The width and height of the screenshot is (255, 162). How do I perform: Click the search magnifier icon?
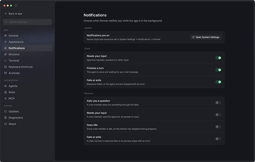6,22
